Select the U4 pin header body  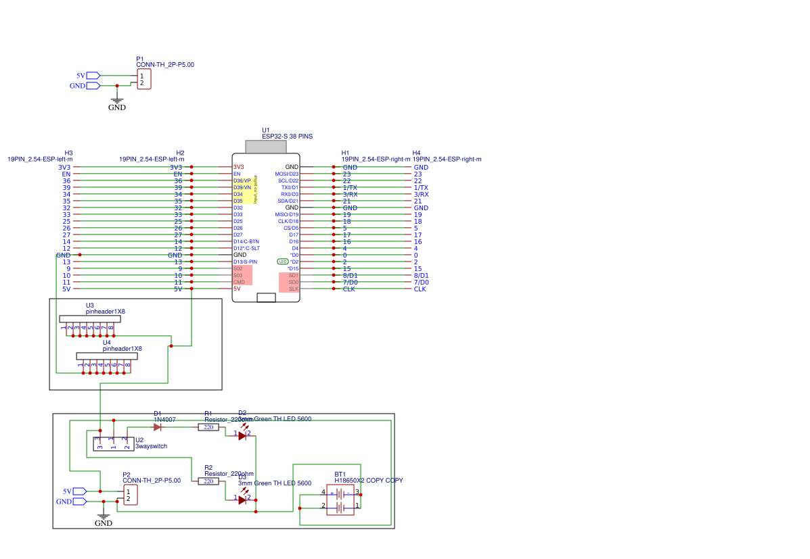pyautogui.click(x=107, y=356)
